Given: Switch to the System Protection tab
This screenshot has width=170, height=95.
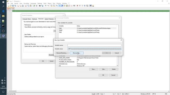Looking at the screenshot, I should click(49, 19).
